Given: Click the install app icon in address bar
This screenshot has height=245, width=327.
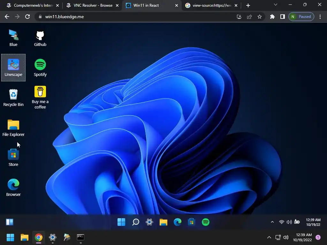Looking at the screenshot, I should pyautogui.click(x=239, y=17).
